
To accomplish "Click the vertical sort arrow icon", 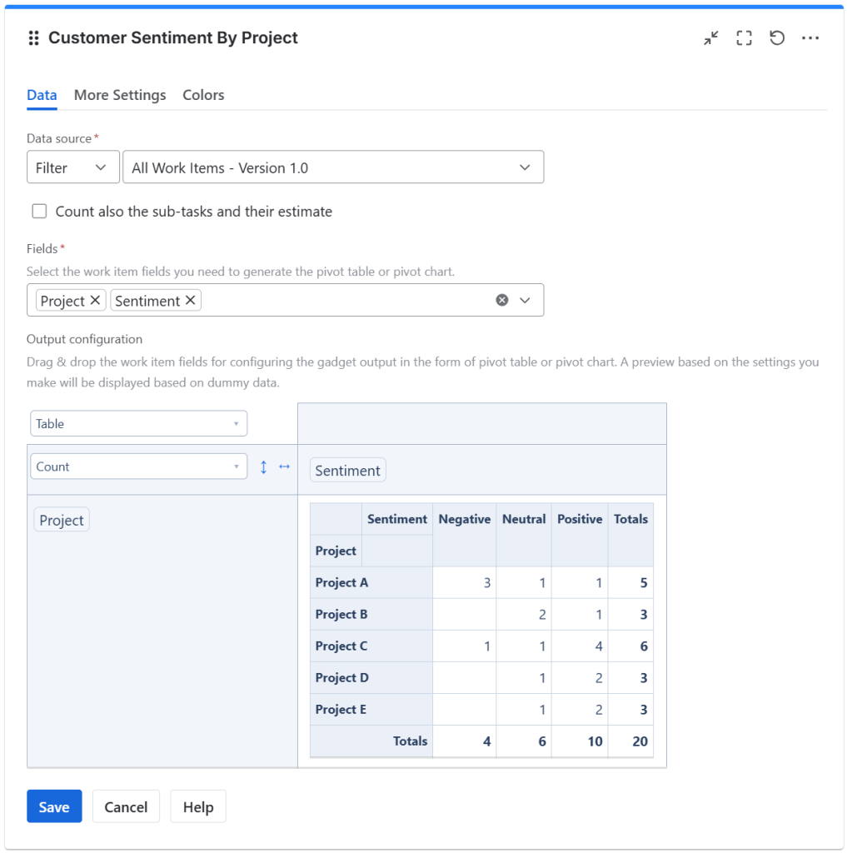I will (264, 467).
